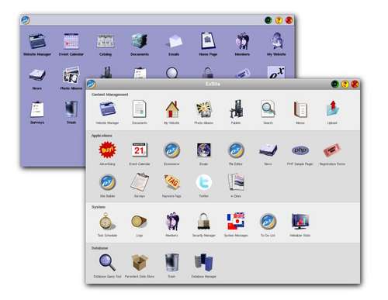Open the My Website house icon
Screen dimensions: 388x300
[x=172, y=109]
